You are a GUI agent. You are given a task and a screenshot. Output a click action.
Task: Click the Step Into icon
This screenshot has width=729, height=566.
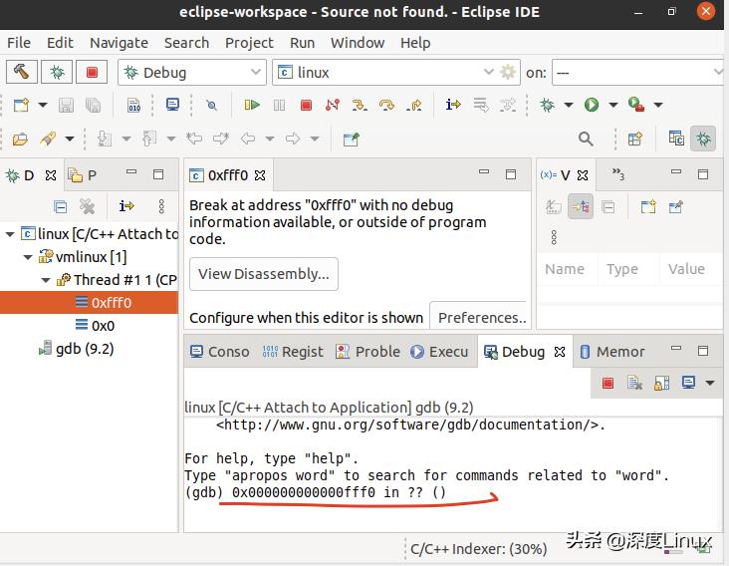point(360,105)
